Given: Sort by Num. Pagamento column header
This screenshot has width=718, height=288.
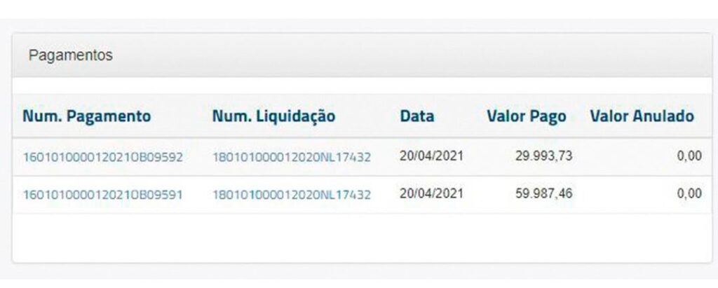Looking at the screenshot, I should (87, 116).
